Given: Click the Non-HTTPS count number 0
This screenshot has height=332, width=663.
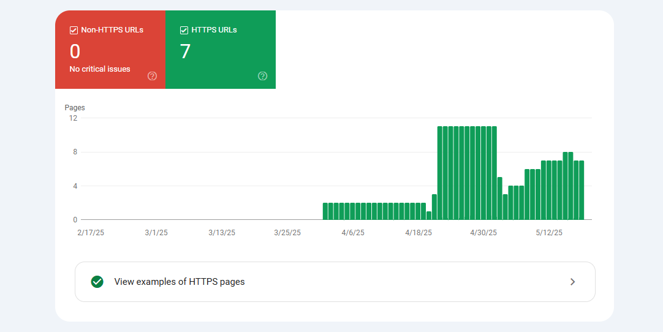Looking at the screenshot, I should (x=75, y=51).
